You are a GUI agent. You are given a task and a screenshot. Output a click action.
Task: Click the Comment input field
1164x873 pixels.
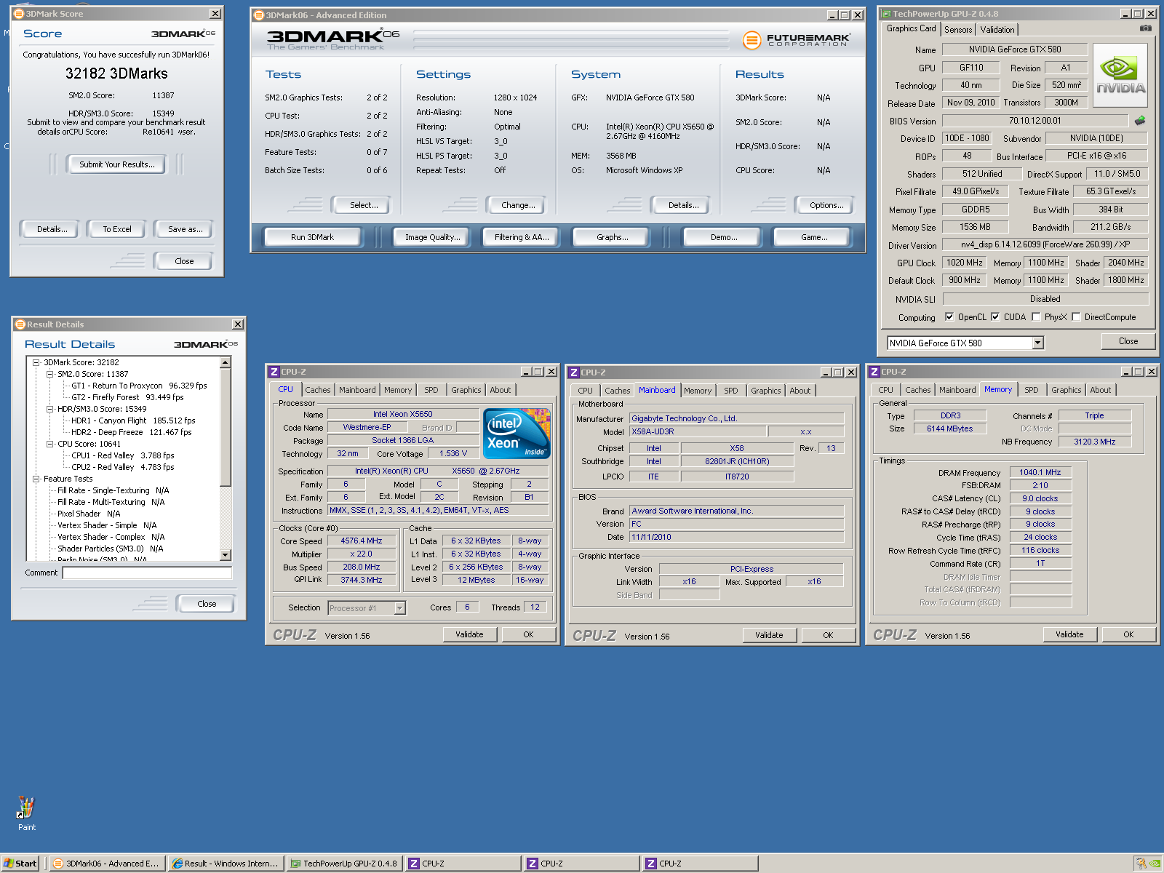pos(147,573)
